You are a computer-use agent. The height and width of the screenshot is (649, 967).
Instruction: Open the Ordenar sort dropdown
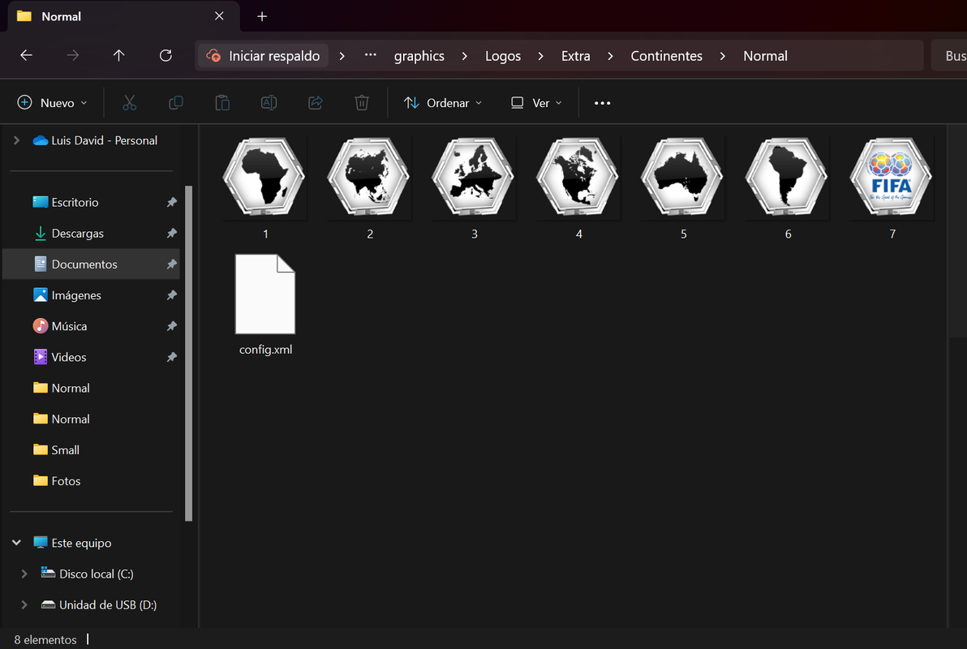pyautogui.click(x=442, y=103)
